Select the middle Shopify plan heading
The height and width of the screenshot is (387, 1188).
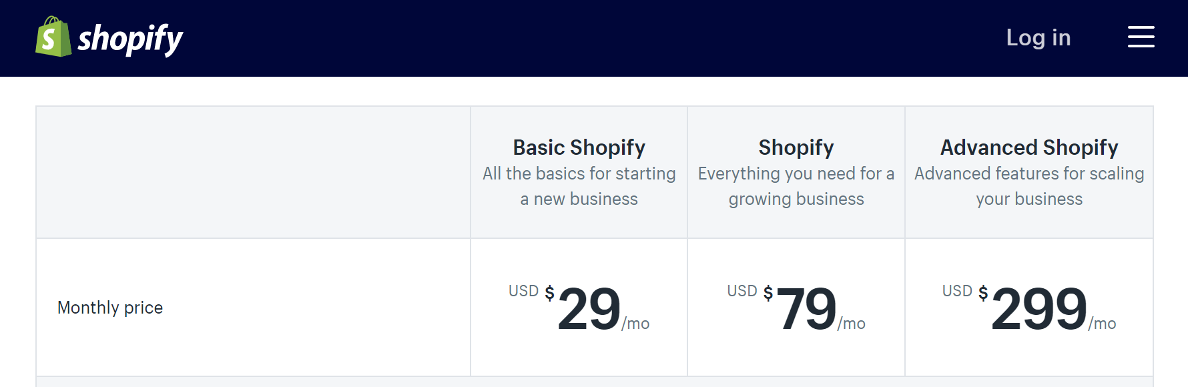pos(796,147)
